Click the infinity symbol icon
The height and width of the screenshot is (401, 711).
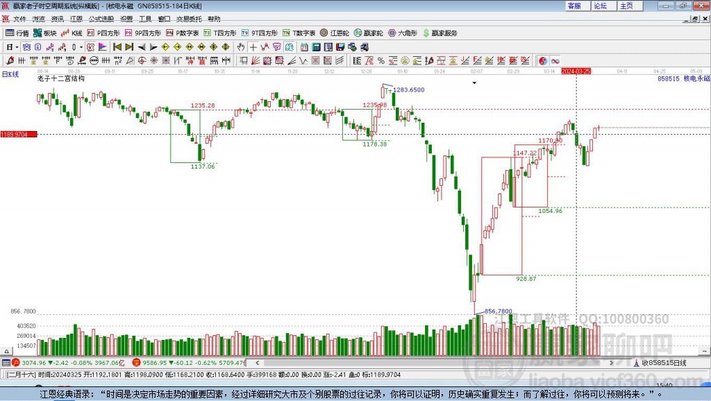(555, 61)
